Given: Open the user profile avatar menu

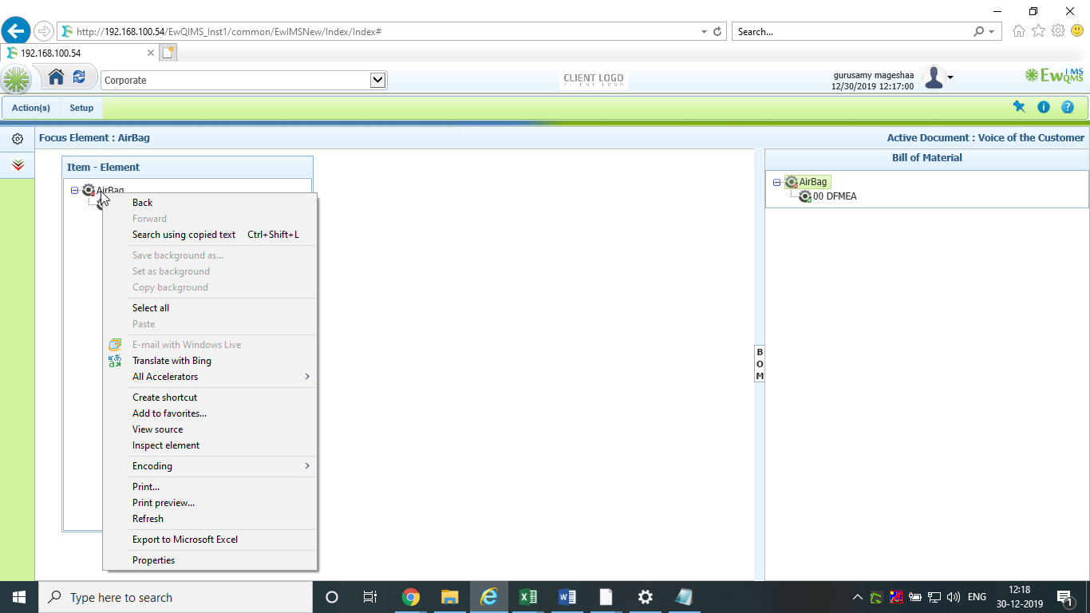Looking at the screenshot, I should [x=938, y=77].
